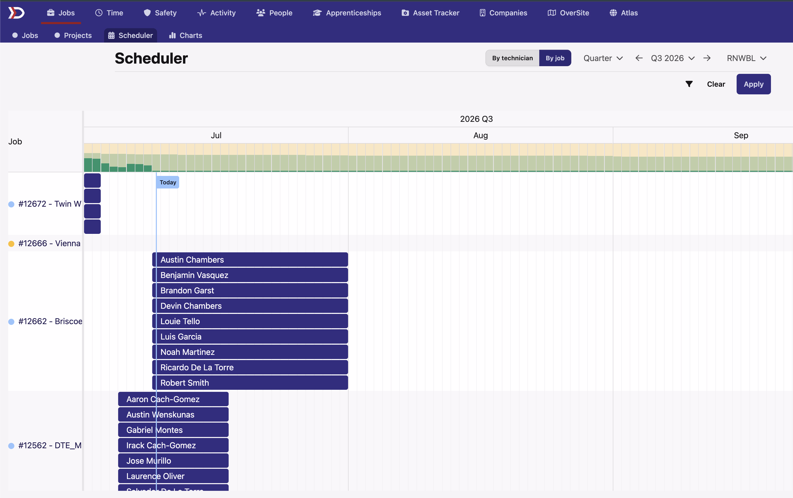Go to previous quarter with left arrow
This screenshot has width=793, height=498.
(639, 58)
